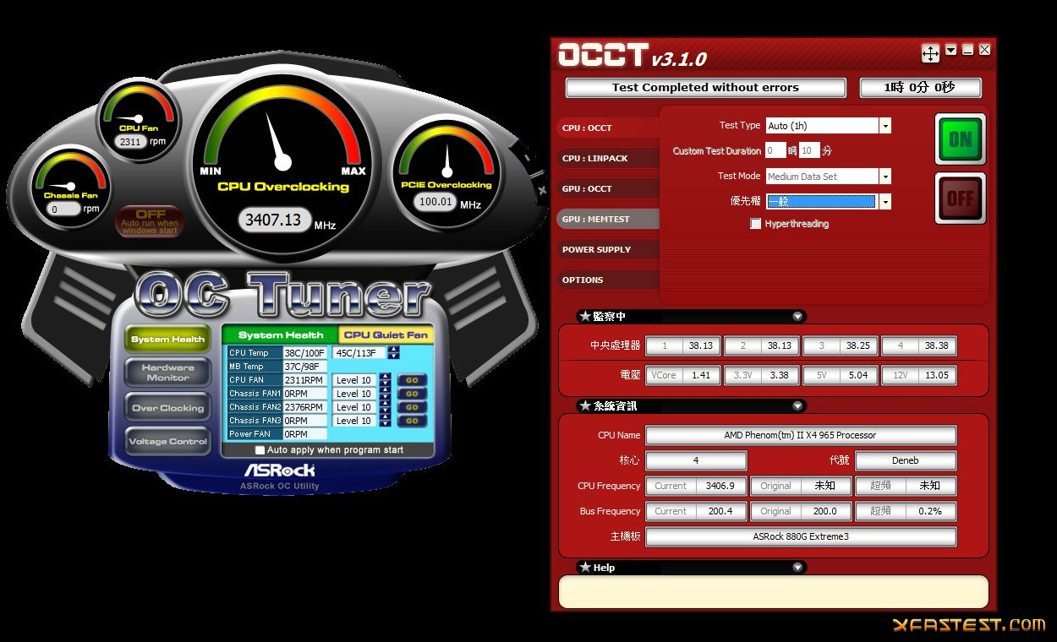1057x642 pixels.
Task: Click GO button for Chassis FAN3 row
Action: pyautogui.click(x=412, y=421)
